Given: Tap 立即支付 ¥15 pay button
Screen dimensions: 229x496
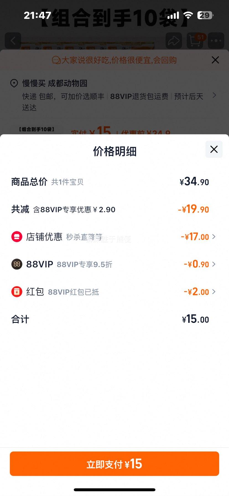Looking at the screenshot, I should 114,464.
